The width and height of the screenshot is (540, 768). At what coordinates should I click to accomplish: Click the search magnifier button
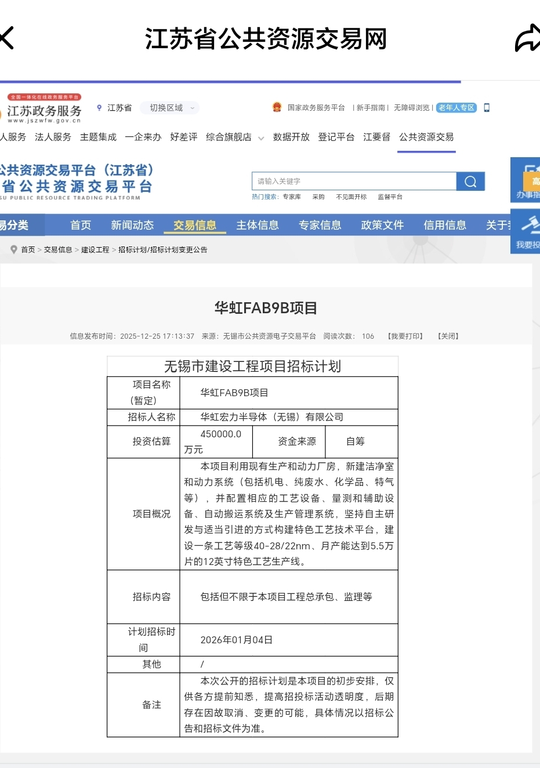tap(470, 182)
